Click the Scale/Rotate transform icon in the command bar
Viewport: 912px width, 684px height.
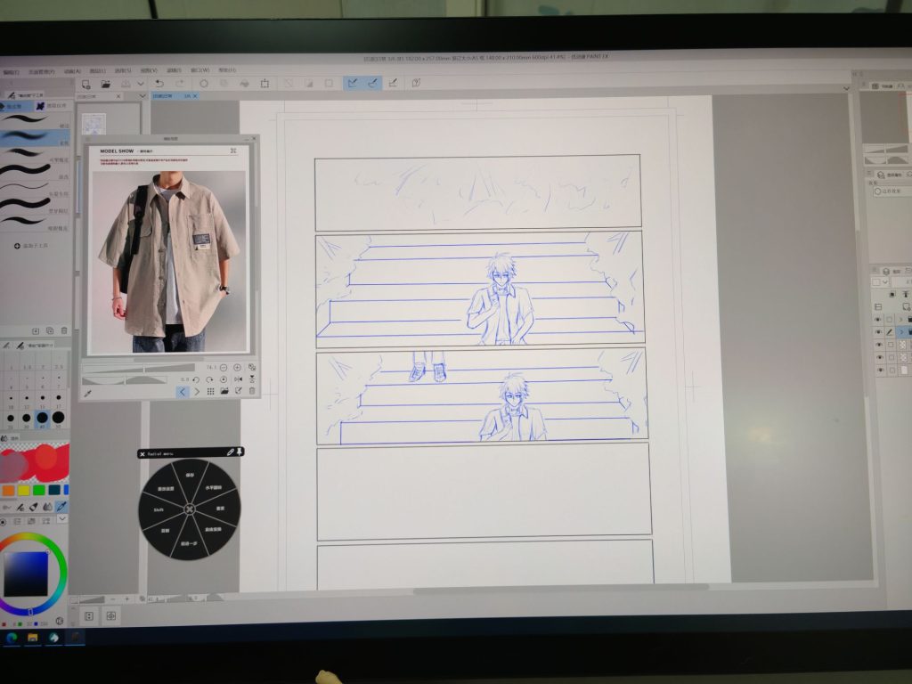point(265,83)
